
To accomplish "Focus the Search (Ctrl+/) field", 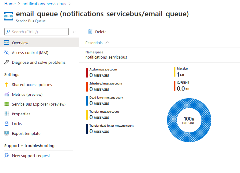I will click(36, 32).
